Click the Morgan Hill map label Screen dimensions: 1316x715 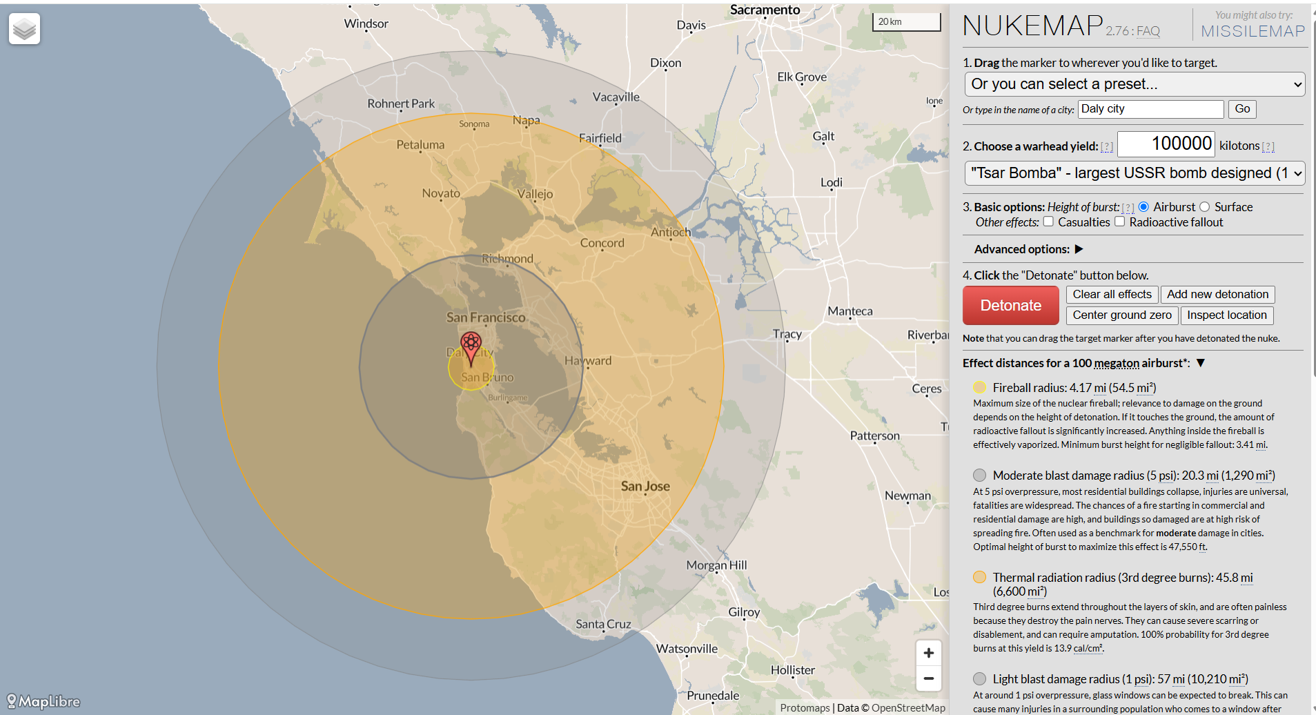[x=716, y=565]
